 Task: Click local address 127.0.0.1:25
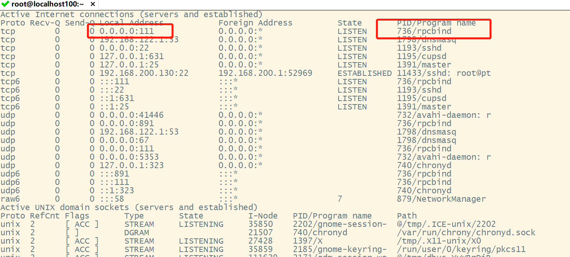tap(129, 65)
